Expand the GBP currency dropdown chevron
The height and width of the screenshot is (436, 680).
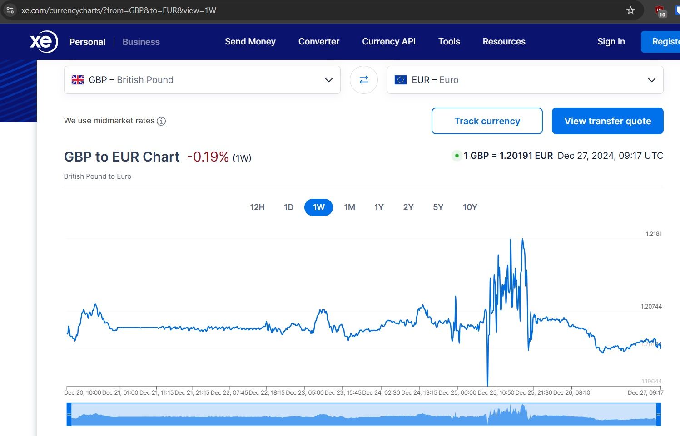[328, 80]
